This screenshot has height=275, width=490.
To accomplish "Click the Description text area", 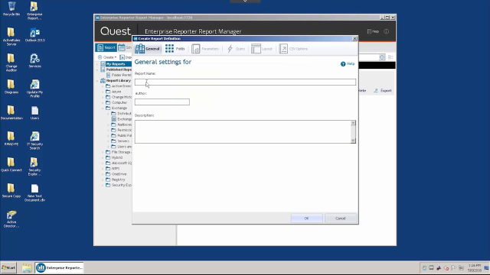I will [x=243, y=132].
